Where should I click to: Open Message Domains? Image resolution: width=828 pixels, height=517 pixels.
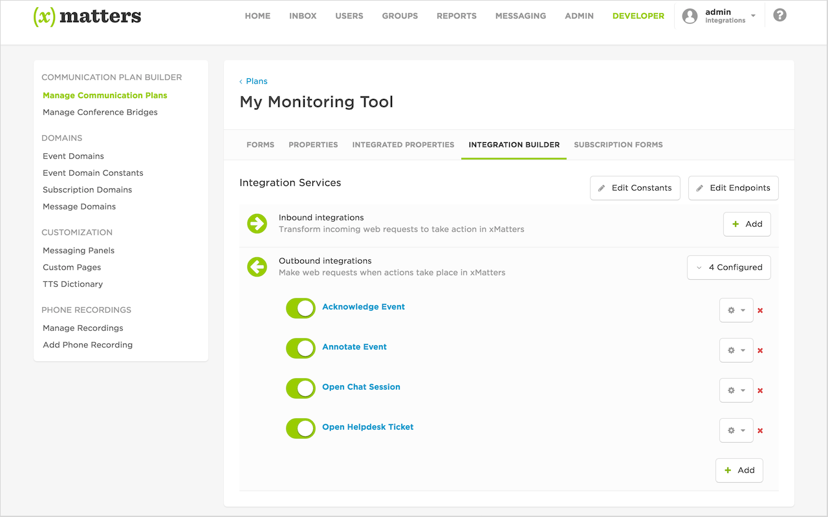80,207
